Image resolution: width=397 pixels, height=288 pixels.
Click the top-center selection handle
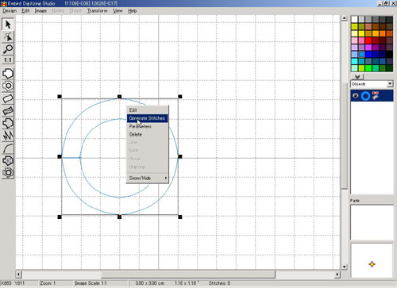click(x=119, y=97)
